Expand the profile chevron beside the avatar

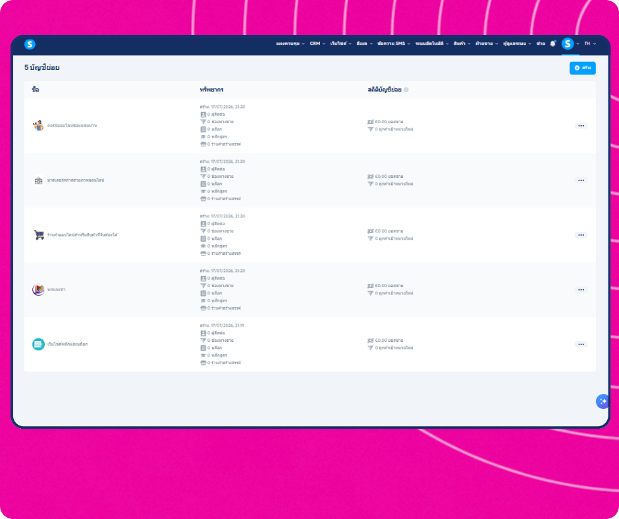click(x=578, y=44)
